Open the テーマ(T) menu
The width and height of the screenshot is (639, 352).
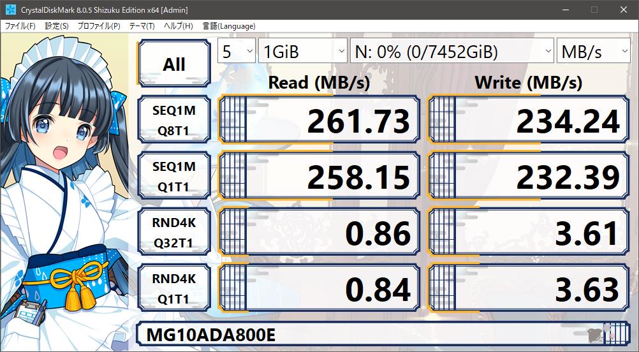(x=142, y=26)
